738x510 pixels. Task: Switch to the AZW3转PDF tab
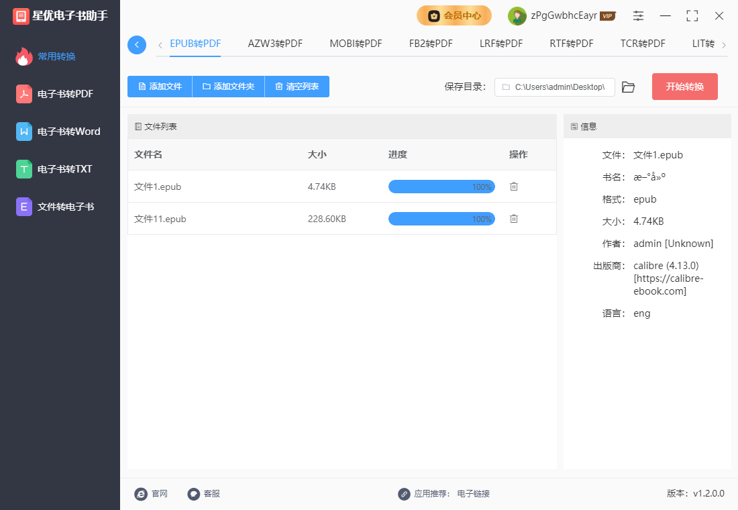275,43
